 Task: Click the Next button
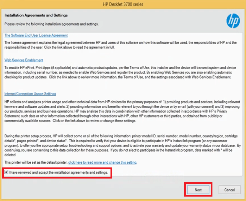click(x=198, y=190)
